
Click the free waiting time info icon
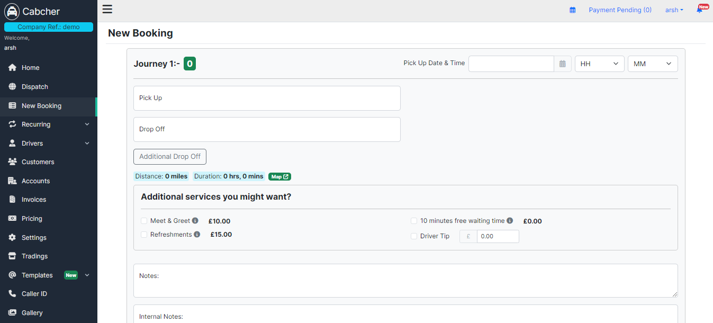[510, 221]
